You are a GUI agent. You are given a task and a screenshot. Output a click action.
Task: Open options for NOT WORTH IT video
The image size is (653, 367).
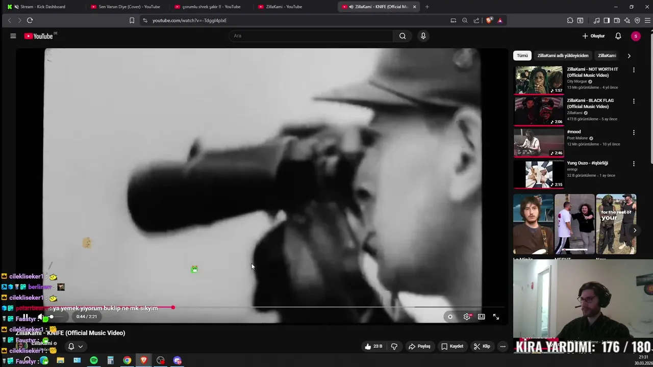tap(634, 70)
